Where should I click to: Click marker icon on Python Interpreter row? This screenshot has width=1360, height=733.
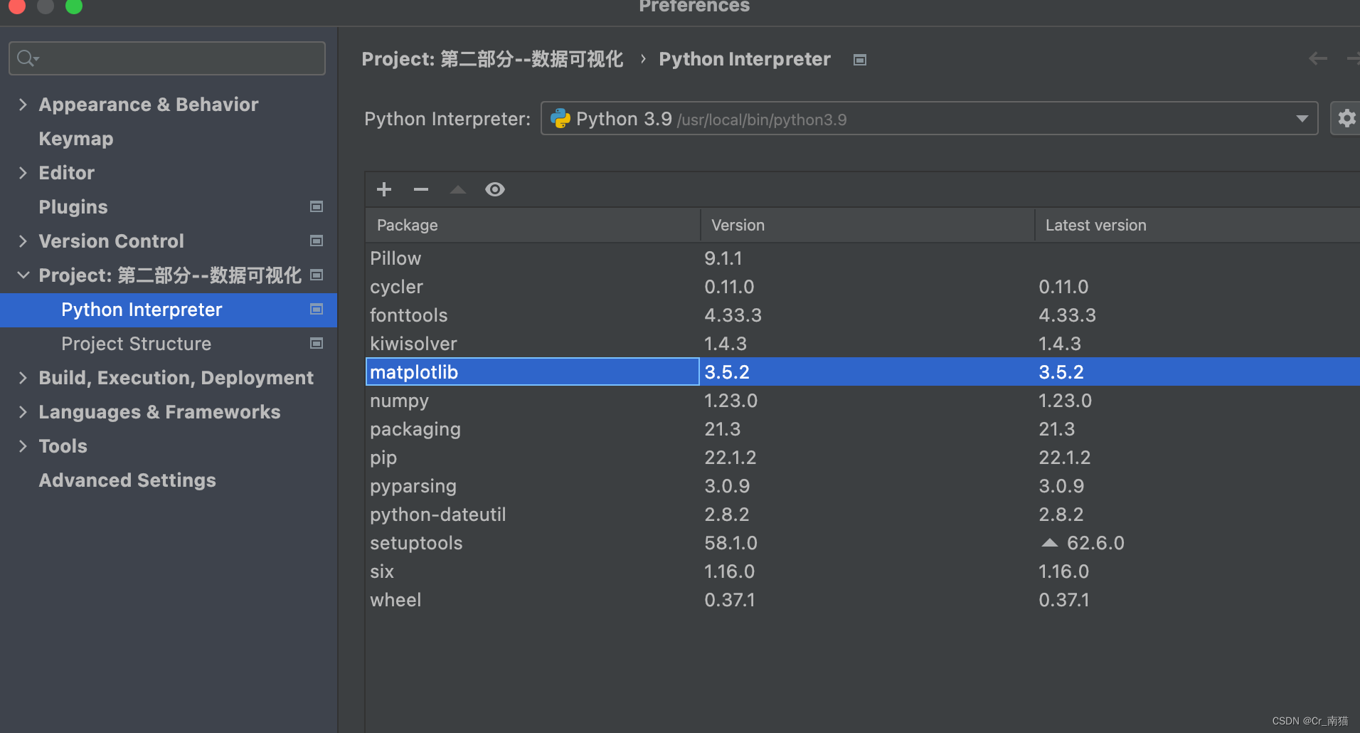coord(317,309)
